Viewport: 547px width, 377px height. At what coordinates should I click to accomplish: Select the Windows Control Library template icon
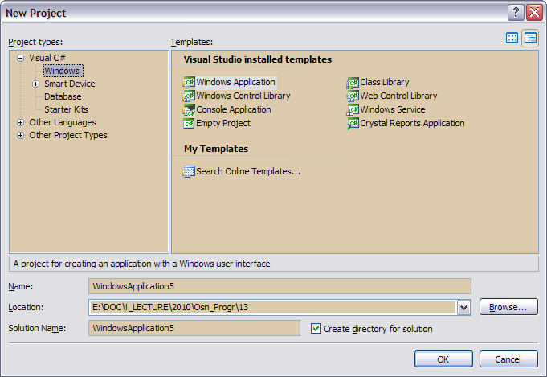189,96
